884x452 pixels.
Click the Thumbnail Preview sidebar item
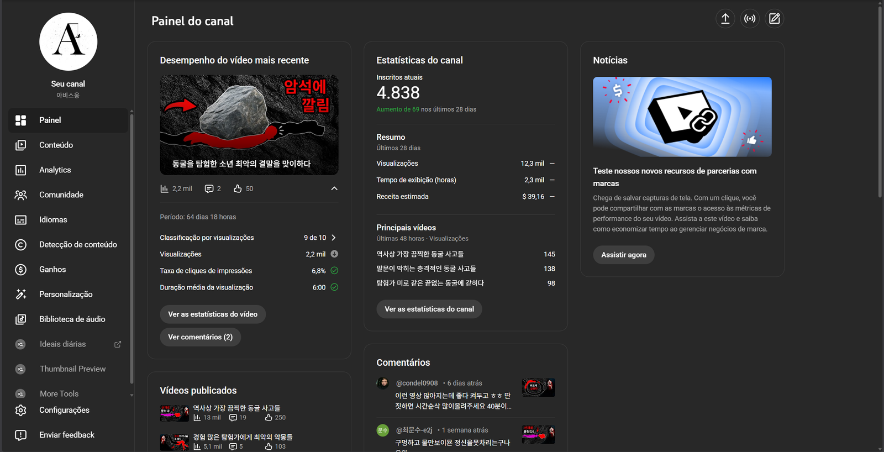[x=68, y=369]
